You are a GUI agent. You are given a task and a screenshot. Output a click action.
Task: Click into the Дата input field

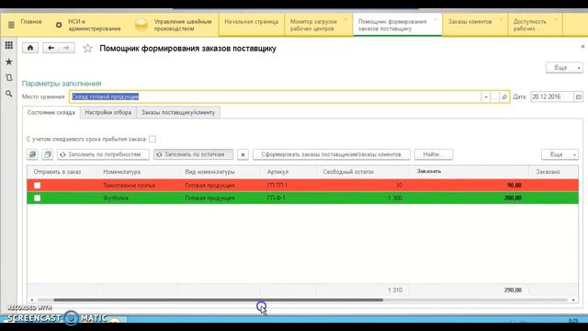tap(552, 97)
